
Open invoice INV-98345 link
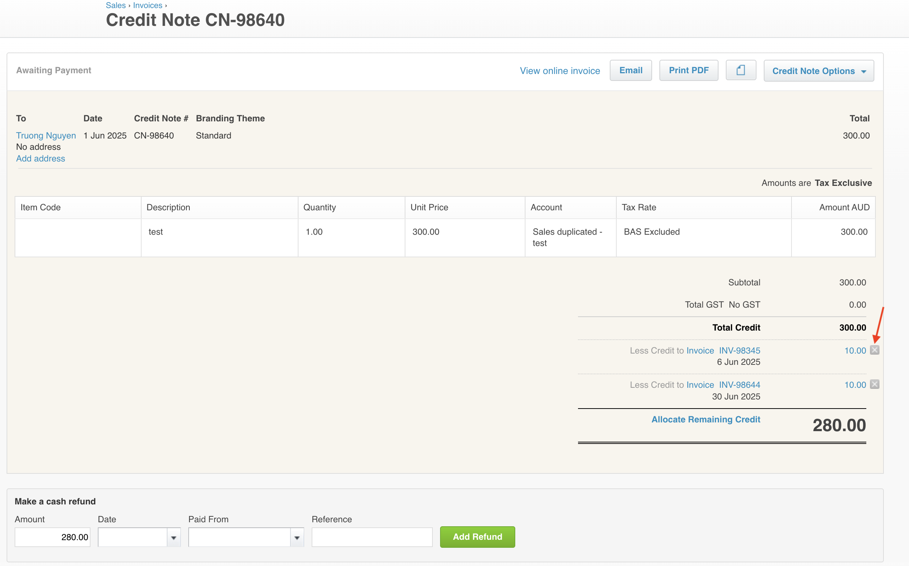click(x=739, y=351)
